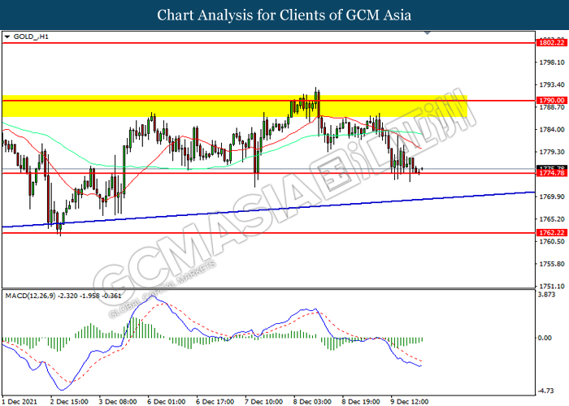The width and height of the screenshot is (569, 406).
Task: Select the 1774.78 support price label
Action: pos(552,173)
